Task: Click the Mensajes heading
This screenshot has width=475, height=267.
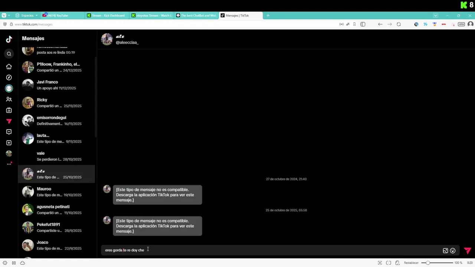Action: click(33, 38)
